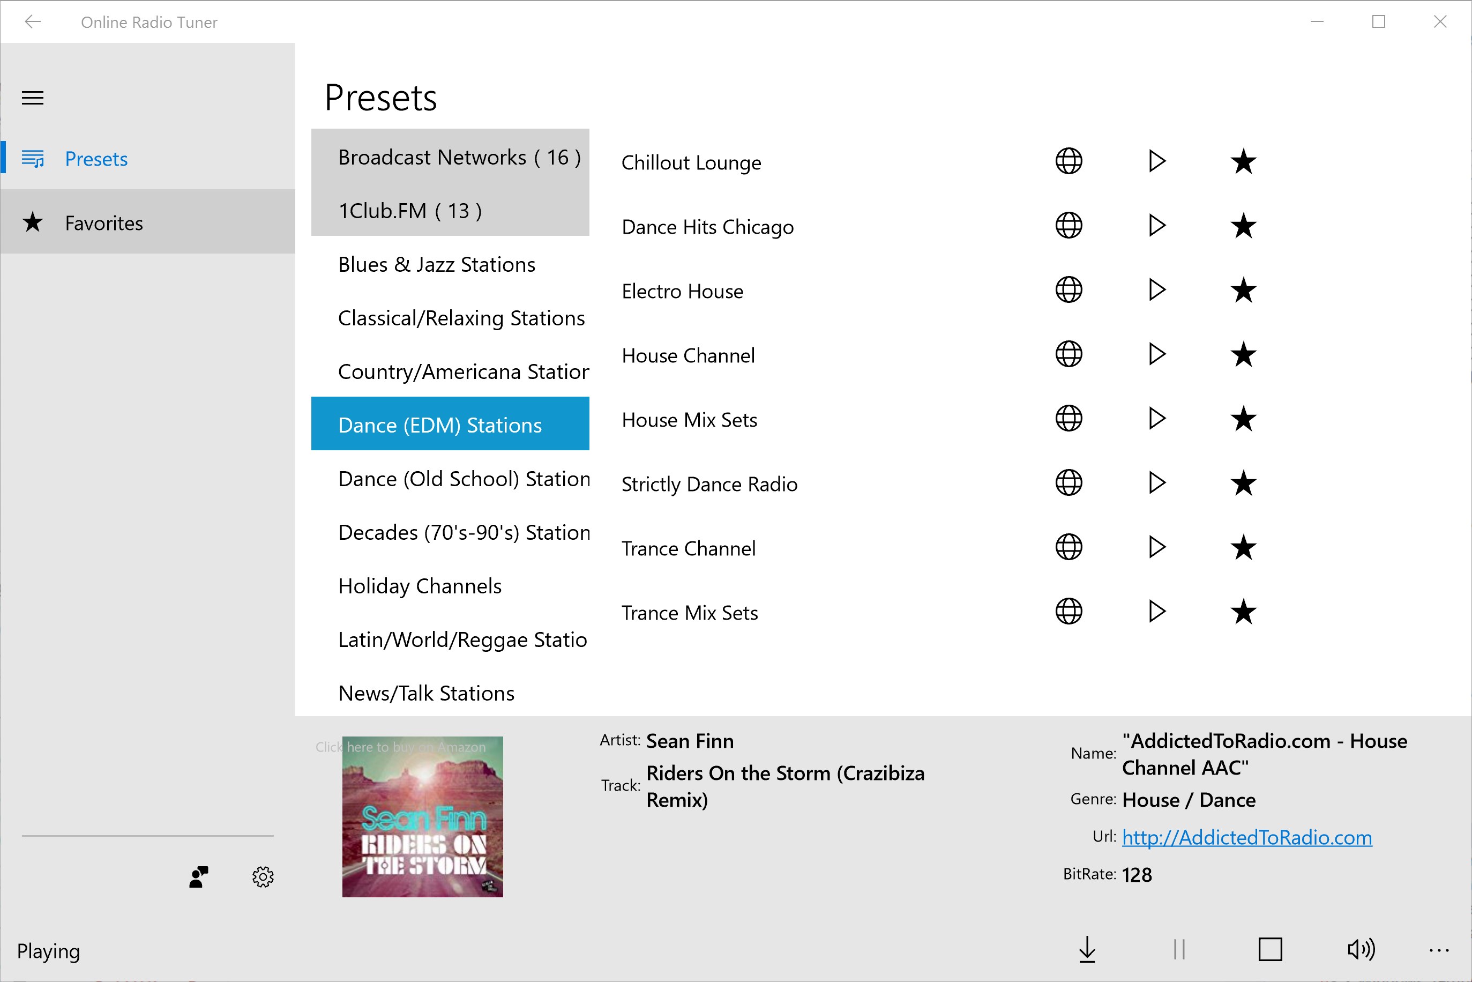1472x982 pixels.
Task: Open the AddictedToRadio.com URL link
Action: 1246,837
